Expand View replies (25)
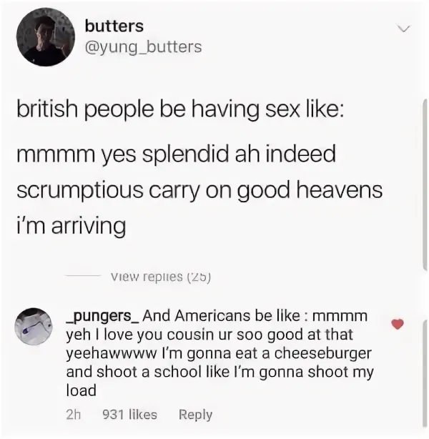This screenshot has width=429, height=439. tap(161, 277)
